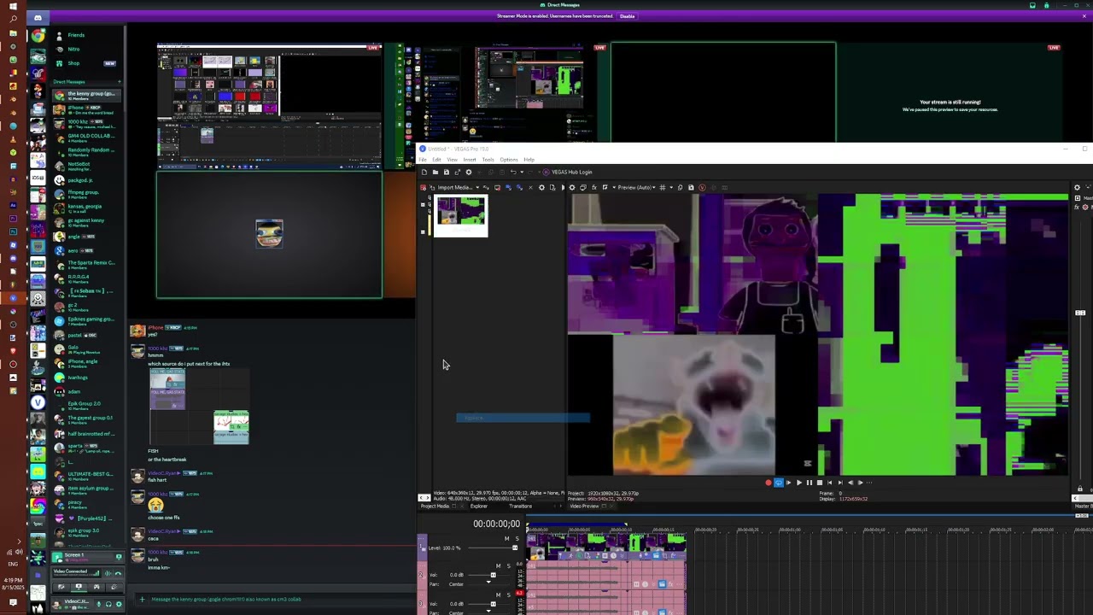1093x615 pixels.
Task: Open the Edit menu in VEGAS Pro
Action: pos(436,160)
